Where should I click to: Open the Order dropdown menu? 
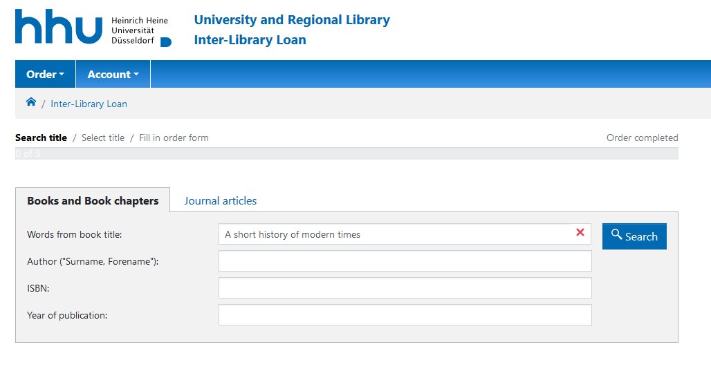tap(45, 74)
